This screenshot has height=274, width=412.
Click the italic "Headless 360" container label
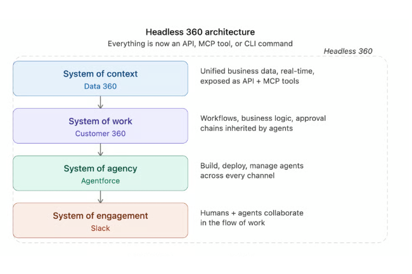tap(348, 51)
